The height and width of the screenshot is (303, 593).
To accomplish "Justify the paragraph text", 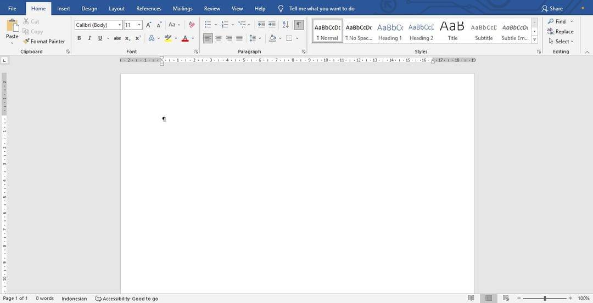I will click(x=239, y=38).
